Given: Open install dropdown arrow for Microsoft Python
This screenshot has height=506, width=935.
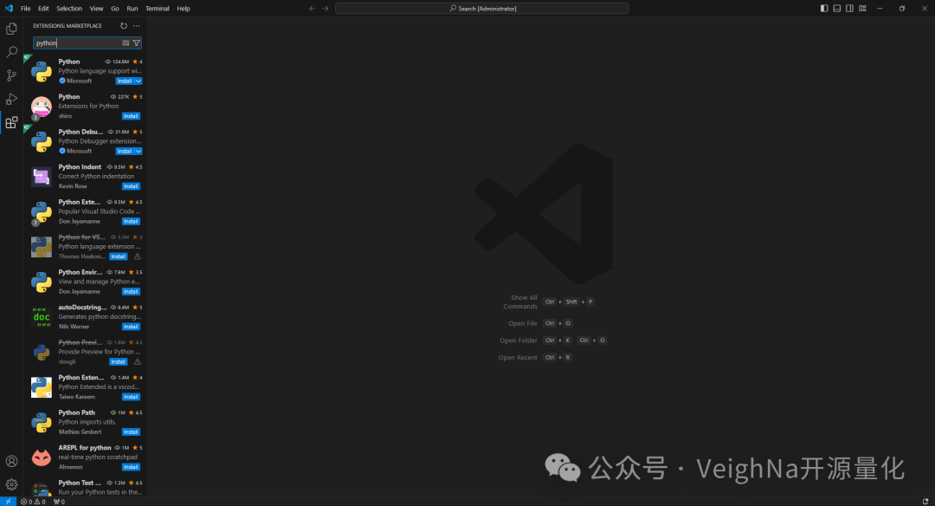Looking at the screenshot, I should (x=139, y=81).
